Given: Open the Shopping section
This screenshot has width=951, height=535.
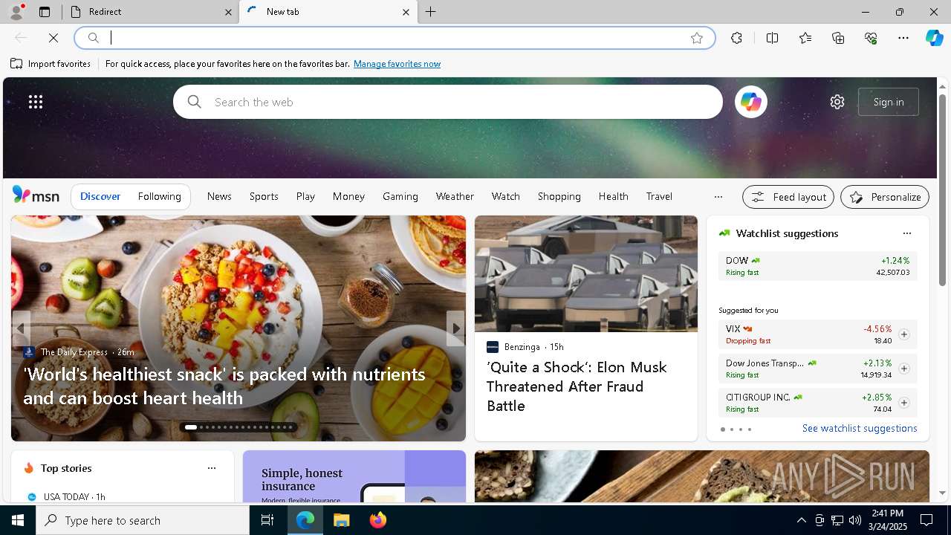Looking at the screenshot, I should pos(559,196).
